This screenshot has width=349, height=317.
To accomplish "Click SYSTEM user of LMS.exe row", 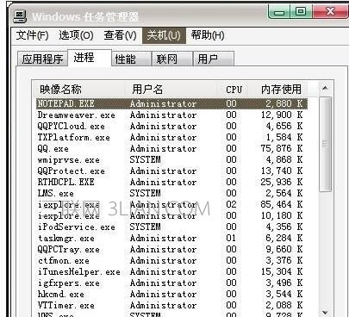I will [x=145, y=193].
